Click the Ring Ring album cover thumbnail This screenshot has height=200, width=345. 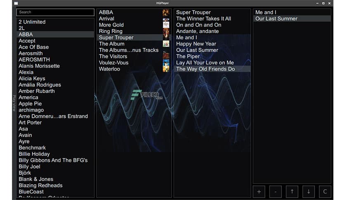point(166,31)
